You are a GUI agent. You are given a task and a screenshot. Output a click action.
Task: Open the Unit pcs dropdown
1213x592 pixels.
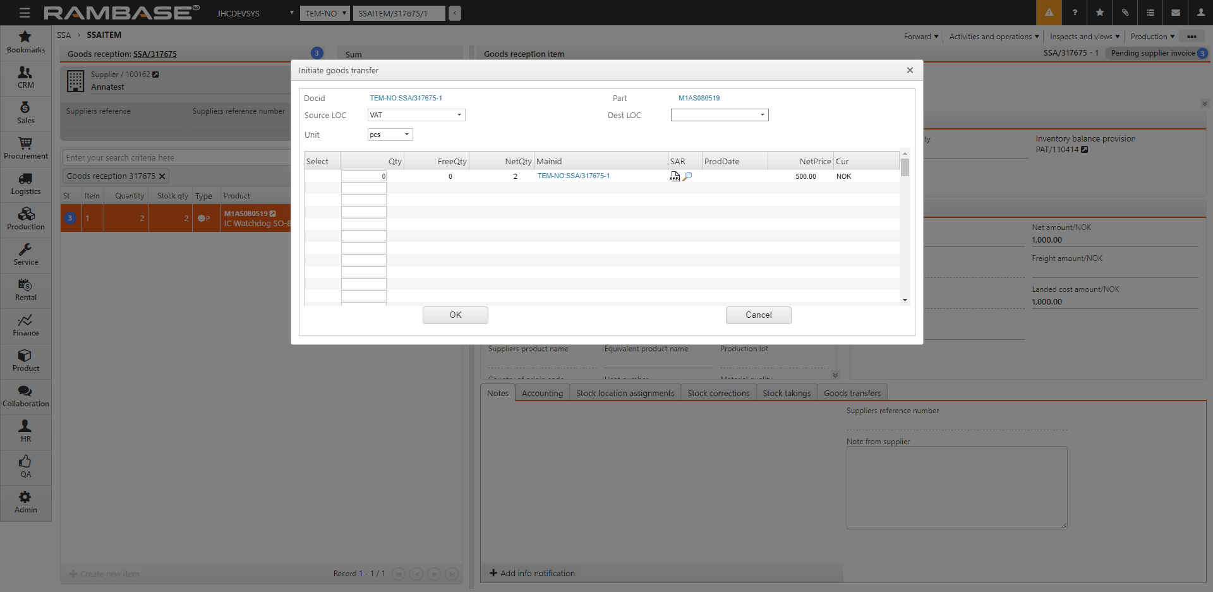pyautogui.click(x=390, y=135)
